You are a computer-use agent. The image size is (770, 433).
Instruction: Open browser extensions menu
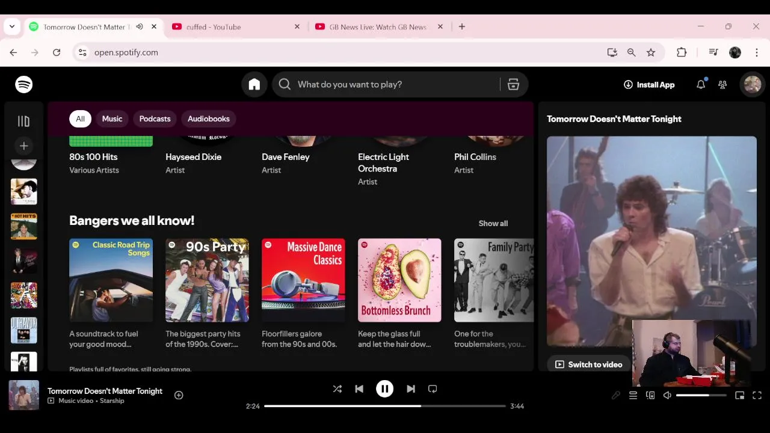pyautogui.click(x=682, y=53)
